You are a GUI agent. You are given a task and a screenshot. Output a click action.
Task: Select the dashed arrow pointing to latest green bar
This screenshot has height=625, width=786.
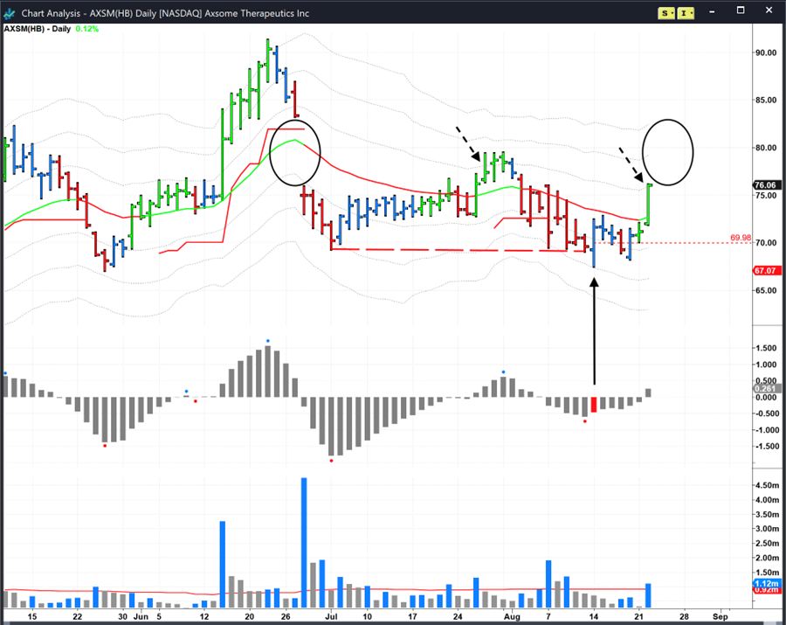(634, 163)
